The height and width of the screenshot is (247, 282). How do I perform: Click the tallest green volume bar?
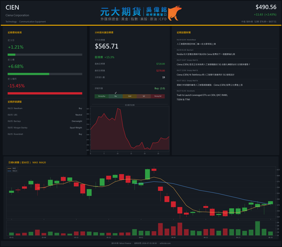point(258,228)
